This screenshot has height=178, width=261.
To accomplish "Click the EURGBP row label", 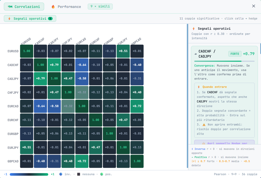I will click(13, 134).
